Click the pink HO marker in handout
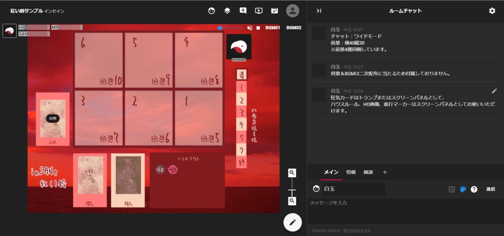The width and height of the screenshot is (504, 236). point(173,170)
